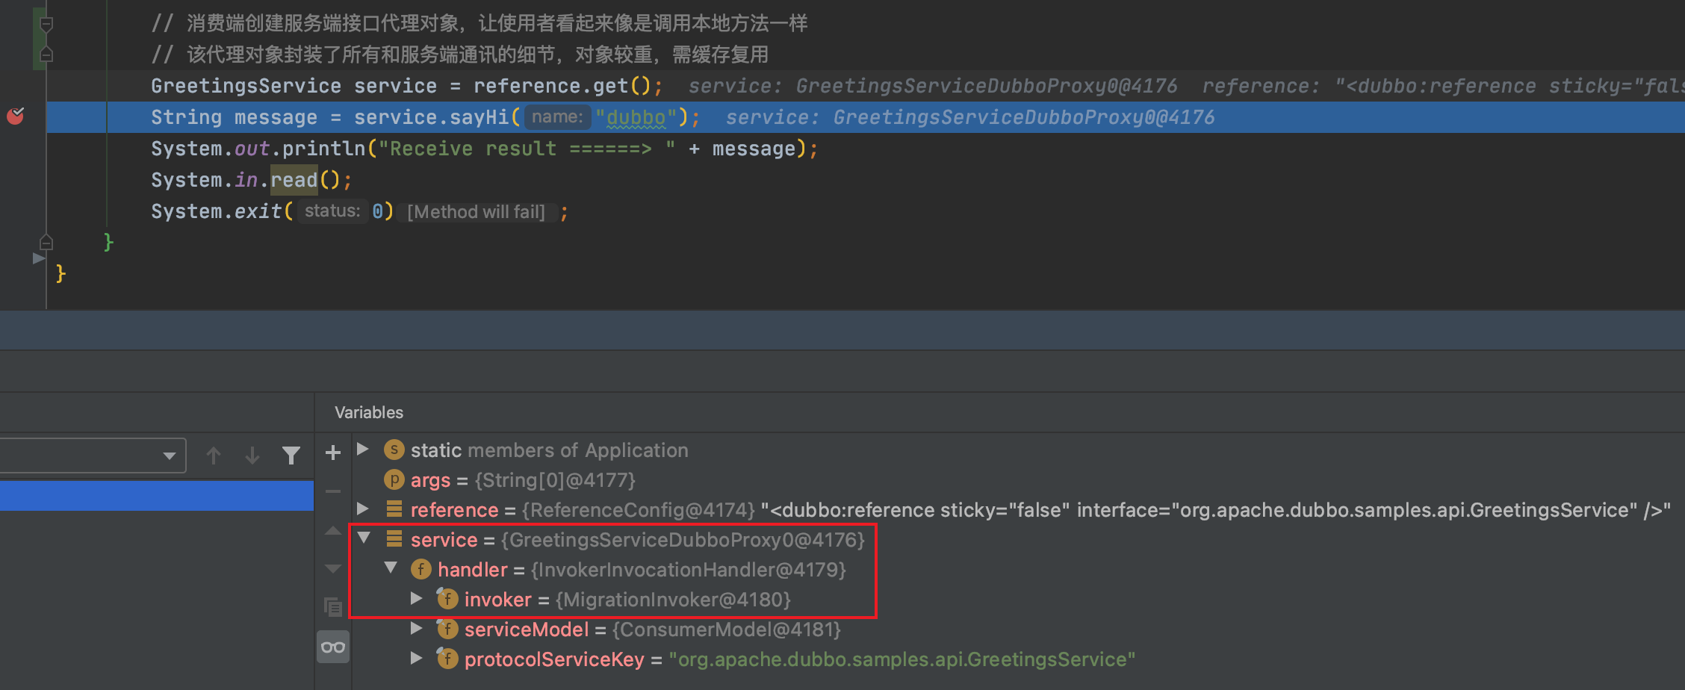The width and height of the screenshot is (1685, 690).
Task: Click the breakpoint icon beside the sayHi line
Action: click(16, 116)
